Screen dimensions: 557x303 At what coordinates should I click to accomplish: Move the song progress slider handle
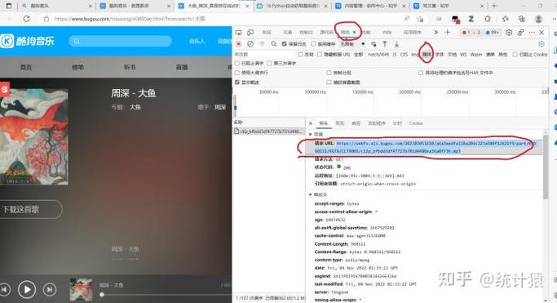click(x=102, y=295)
